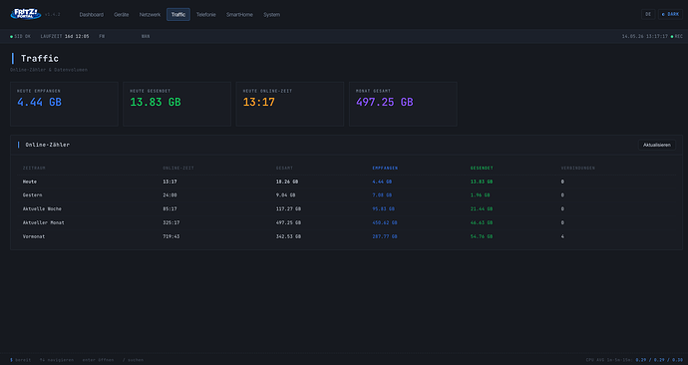688x365 pixels.
Task: Switch to the Geräte tab
Action: (x=121, y=15)
